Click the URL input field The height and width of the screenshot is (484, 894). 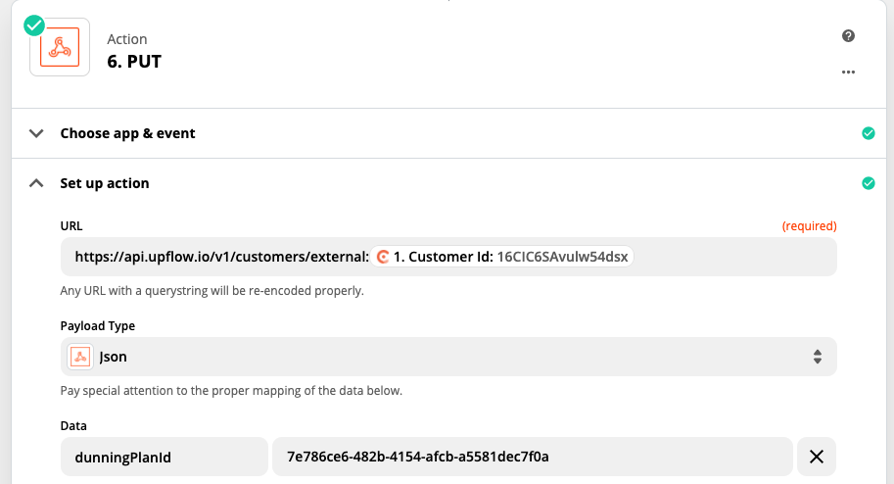734,257
